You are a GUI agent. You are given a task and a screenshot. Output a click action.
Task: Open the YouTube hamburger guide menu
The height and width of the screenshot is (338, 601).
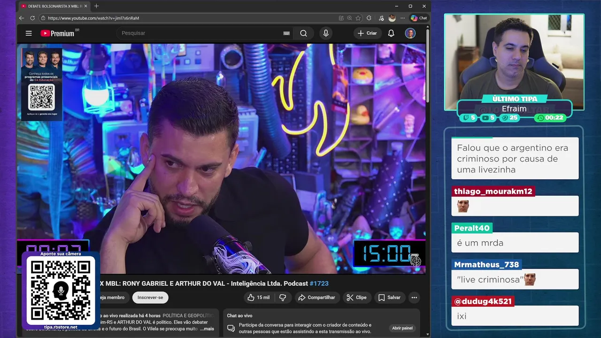tap(29, 33)
